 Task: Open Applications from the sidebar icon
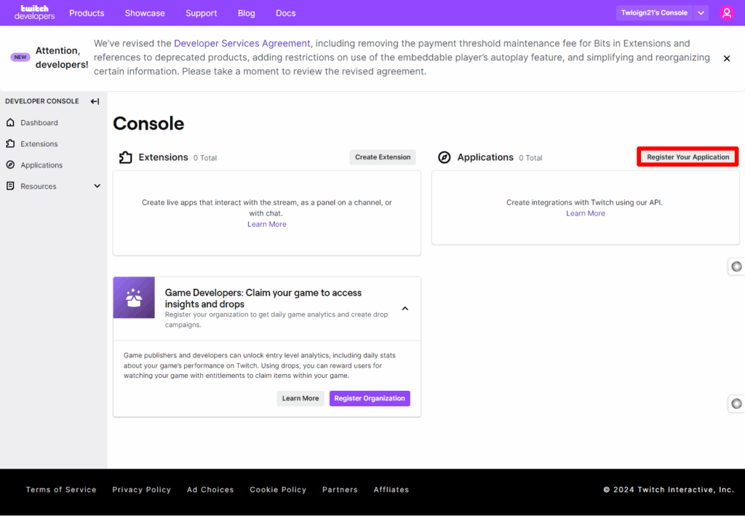10,164
